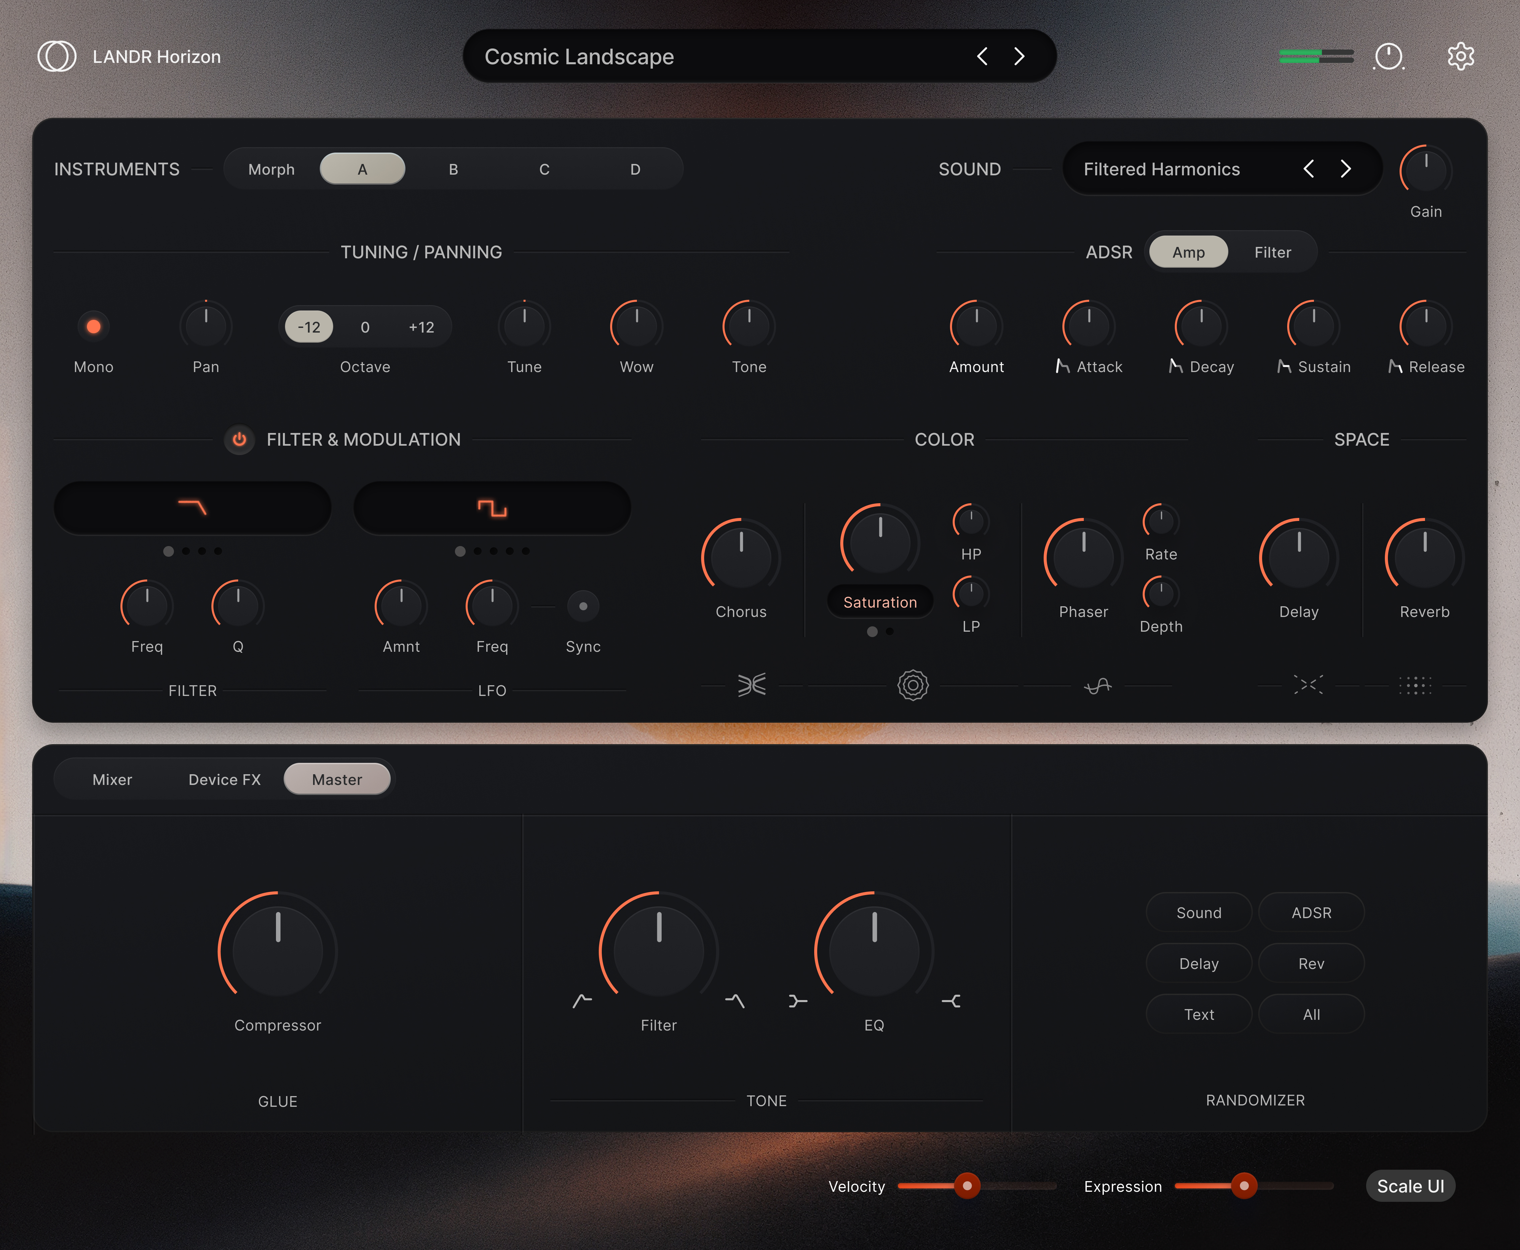This screenshot has height=1250, width=1520.
Task: Toggle the Filter & Modulation power button
Action: (x=240, y=439)
